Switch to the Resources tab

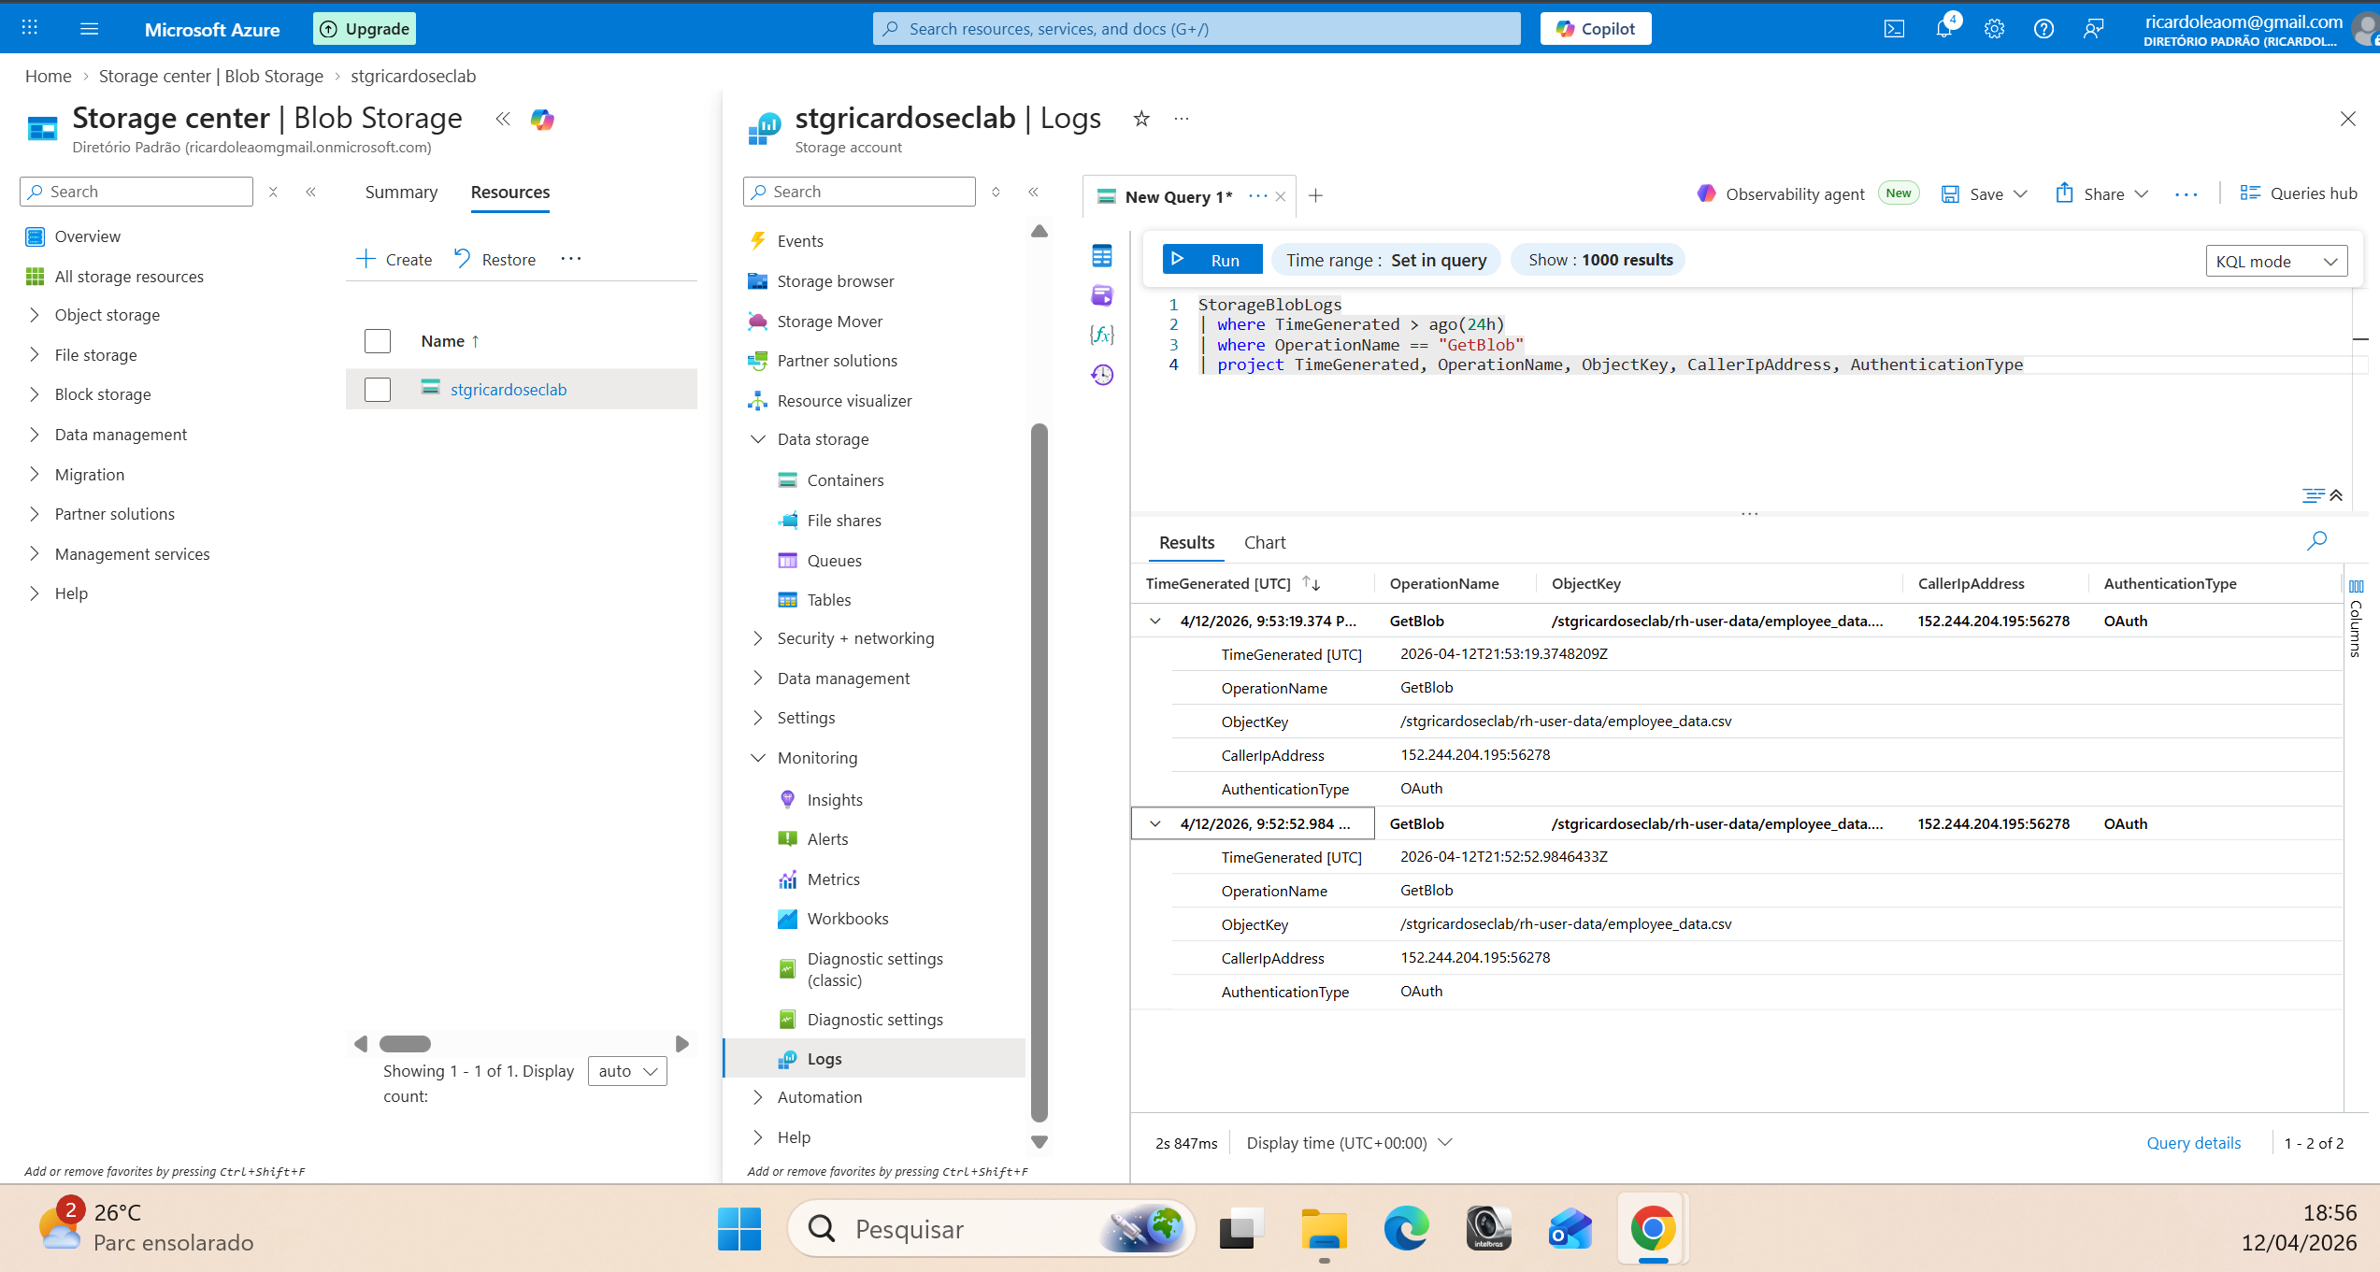pos(510,192)
